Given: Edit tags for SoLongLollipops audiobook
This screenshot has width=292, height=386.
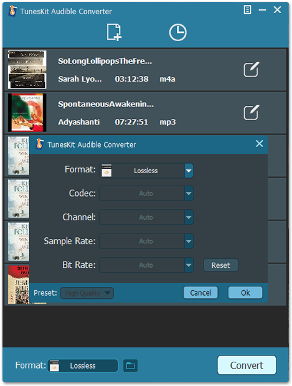Looking at the screenshot, I should click(x=251, y=70).
